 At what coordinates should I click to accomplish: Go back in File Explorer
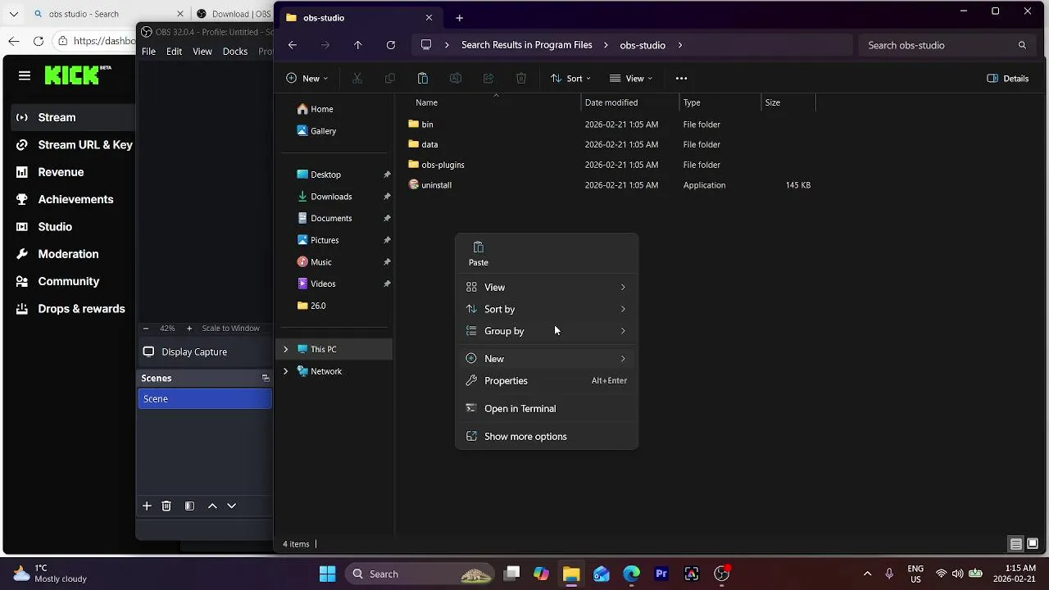click(x=293, y=45)
